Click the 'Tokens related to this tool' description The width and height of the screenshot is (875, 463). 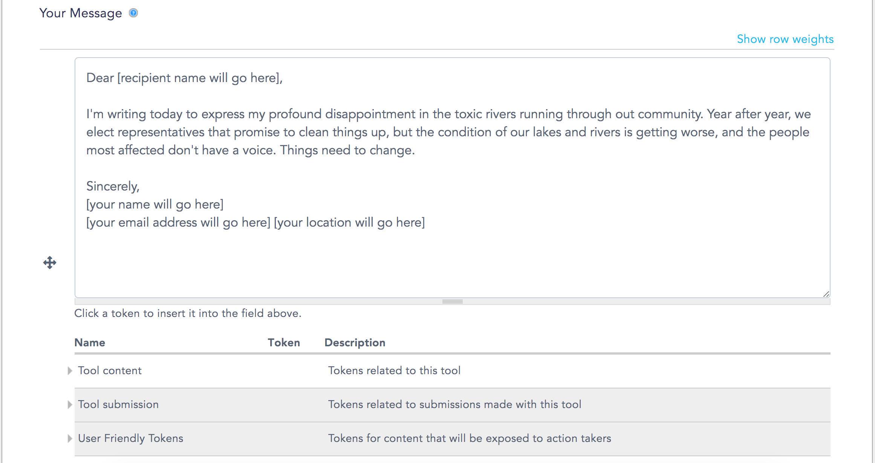pyautogui.click(x=394, y=371)
